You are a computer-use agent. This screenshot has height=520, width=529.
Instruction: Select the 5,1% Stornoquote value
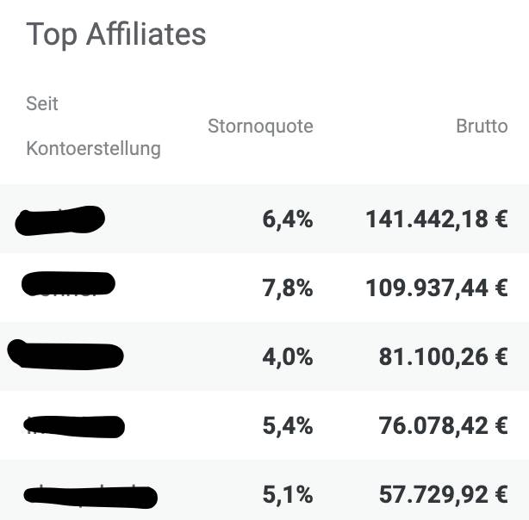288,495
